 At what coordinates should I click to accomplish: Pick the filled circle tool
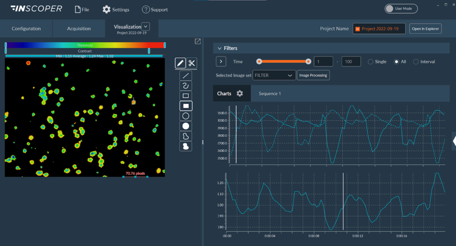[186, 126]
